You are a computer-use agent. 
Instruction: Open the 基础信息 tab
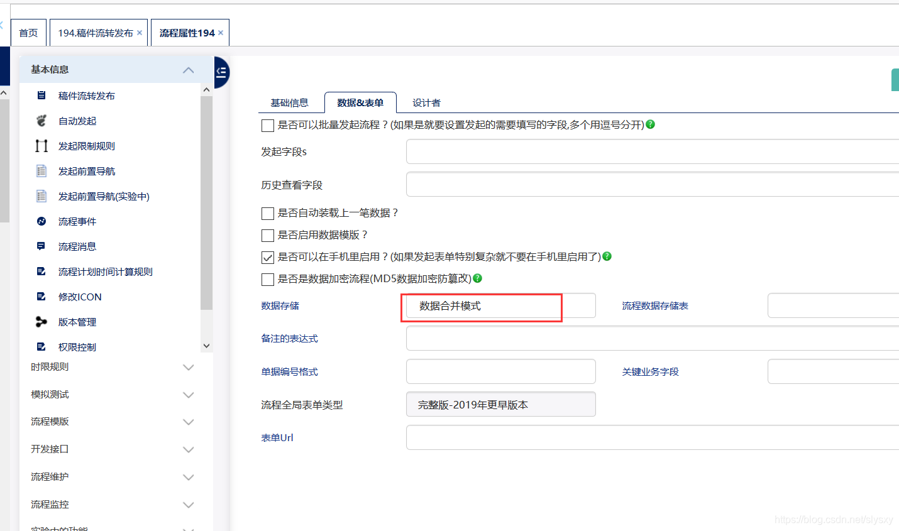click(x=289, y=102)
